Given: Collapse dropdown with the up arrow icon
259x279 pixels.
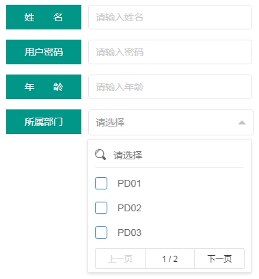Looking at the screenshot, I should coord(242,122).
